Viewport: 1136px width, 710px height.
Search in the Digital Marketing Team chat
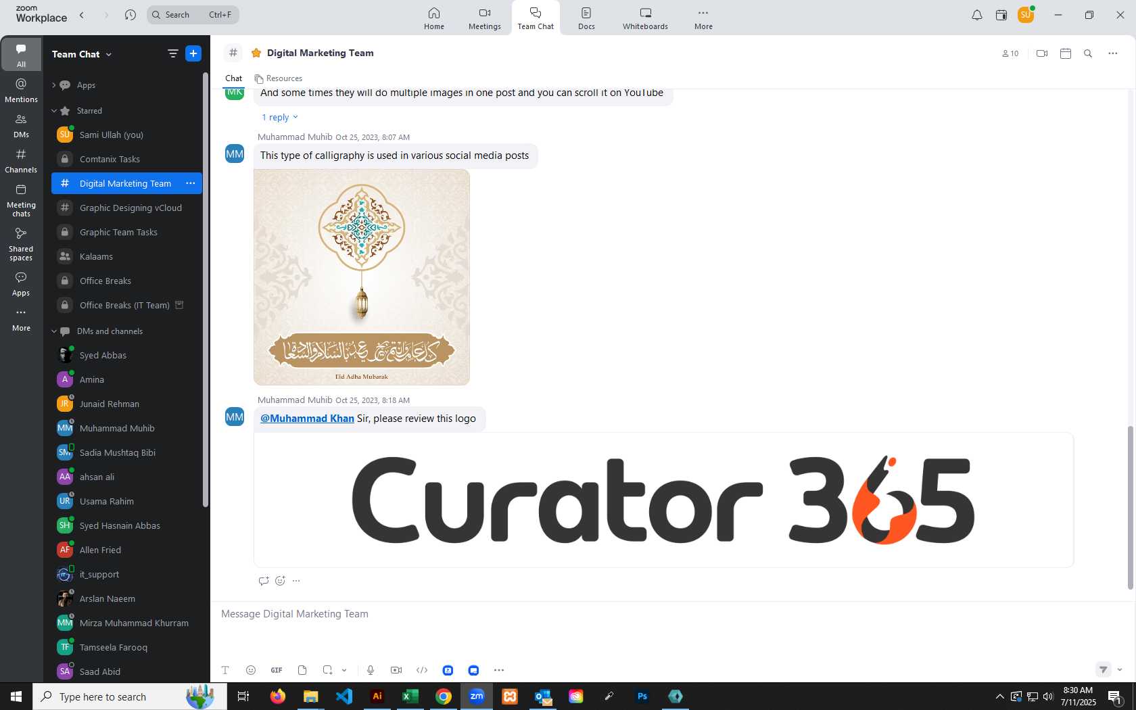click(x=1088, y=53)
